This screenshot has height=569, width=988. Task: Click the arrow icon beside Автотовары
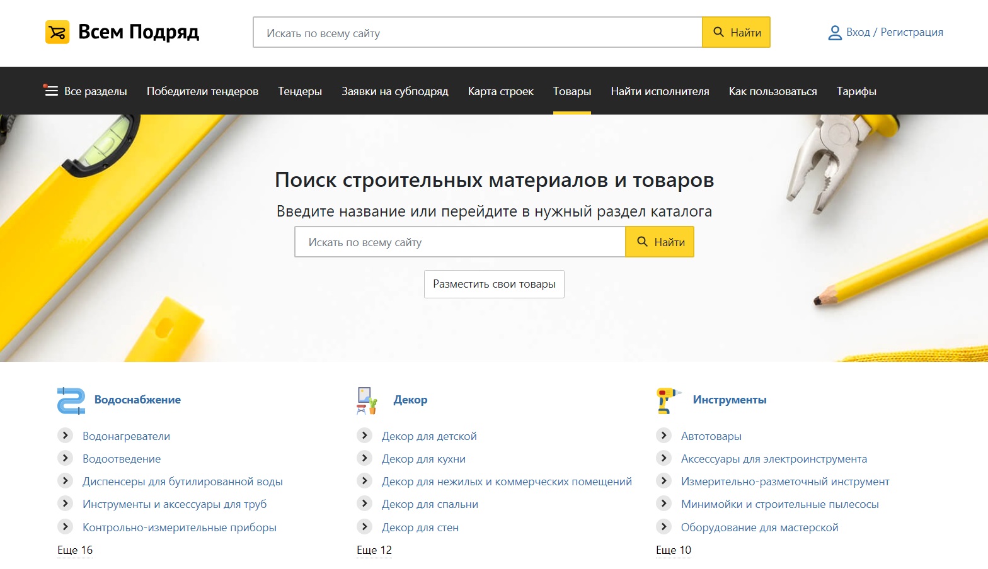(x=663, y=436)
